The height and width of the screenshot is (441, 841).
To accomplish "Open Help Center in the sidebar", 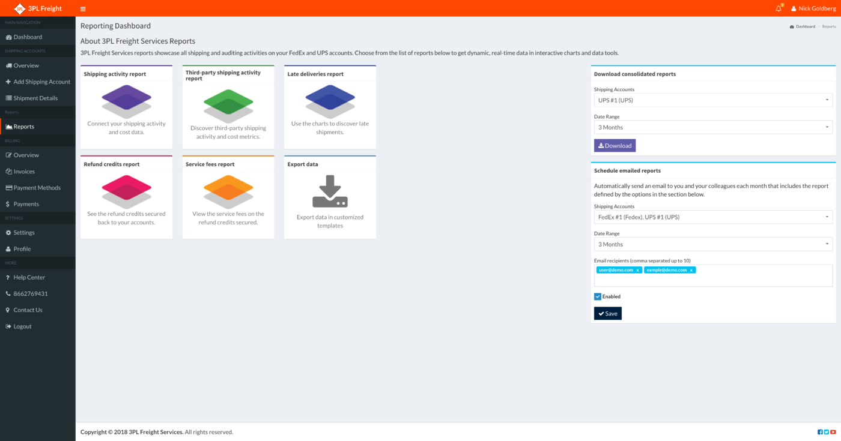I will click(38, 277).
